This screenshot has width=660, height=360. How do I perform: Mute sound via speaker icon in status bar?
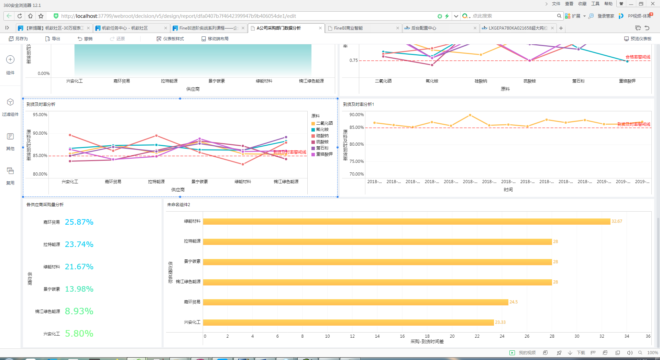[x=630, y=353]
